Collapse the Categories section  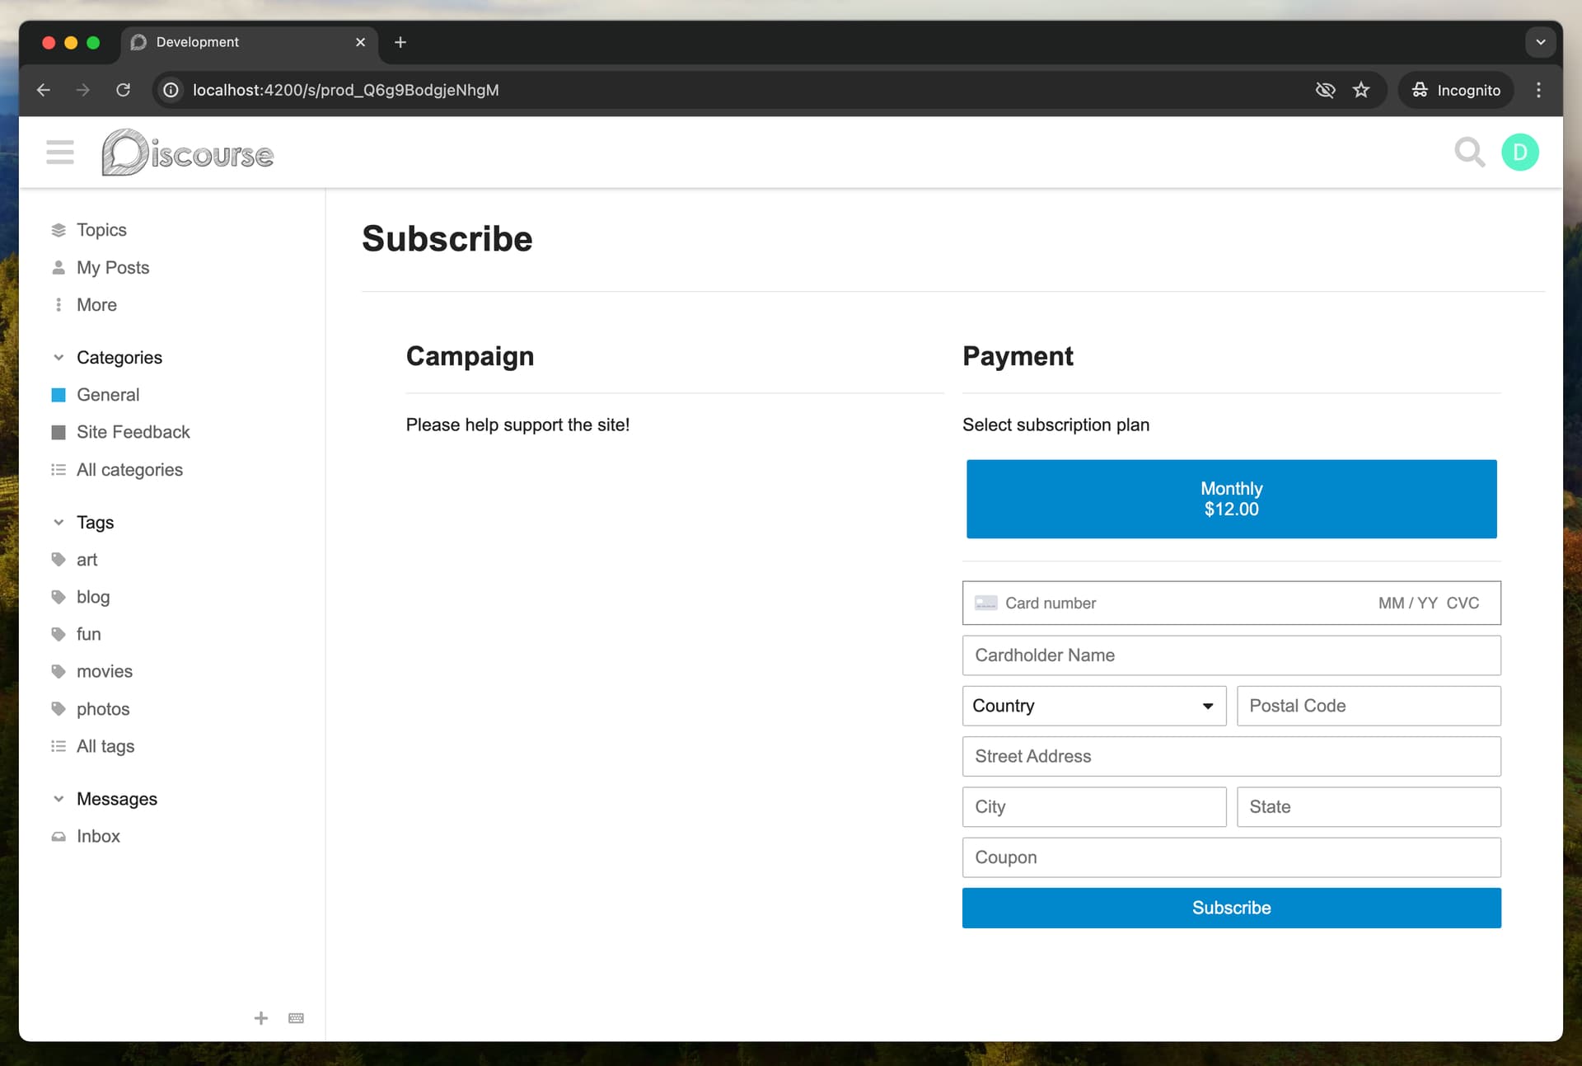(59, 358)
